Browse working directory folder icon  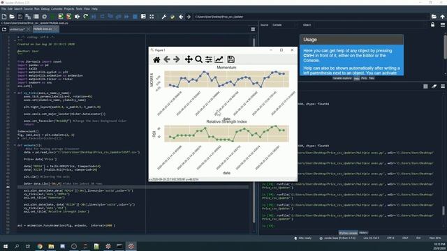(434, 17)
